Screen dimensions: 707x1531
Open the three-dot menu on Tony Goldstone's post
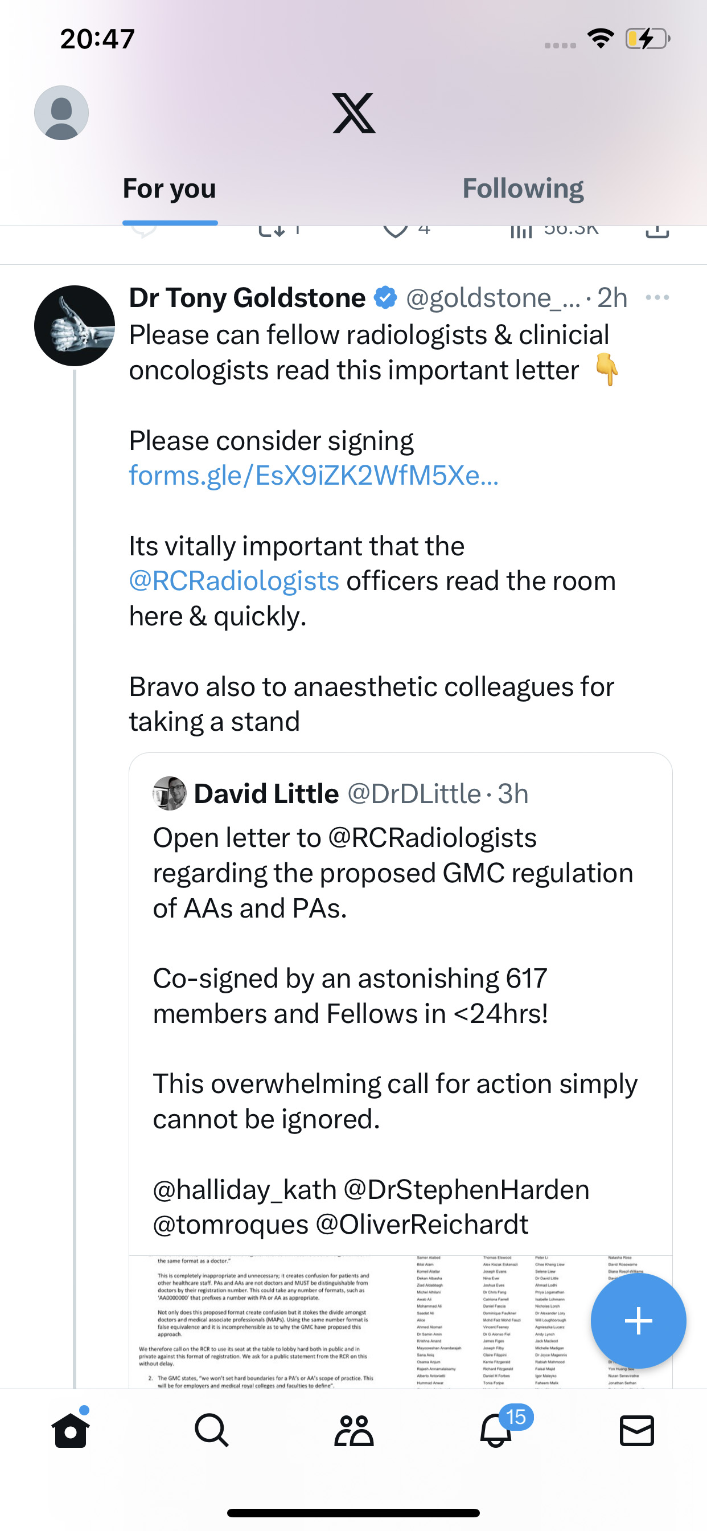pyautogui.click(x=657, y=297)
